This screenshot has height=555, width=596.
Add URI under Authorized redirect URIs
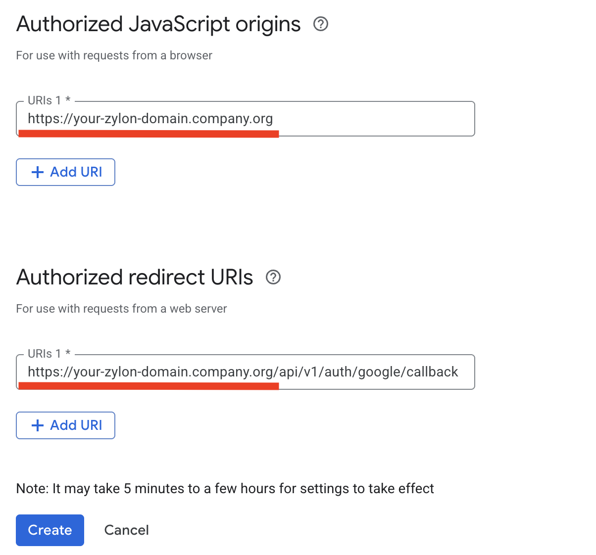click(x=65, y=425)
